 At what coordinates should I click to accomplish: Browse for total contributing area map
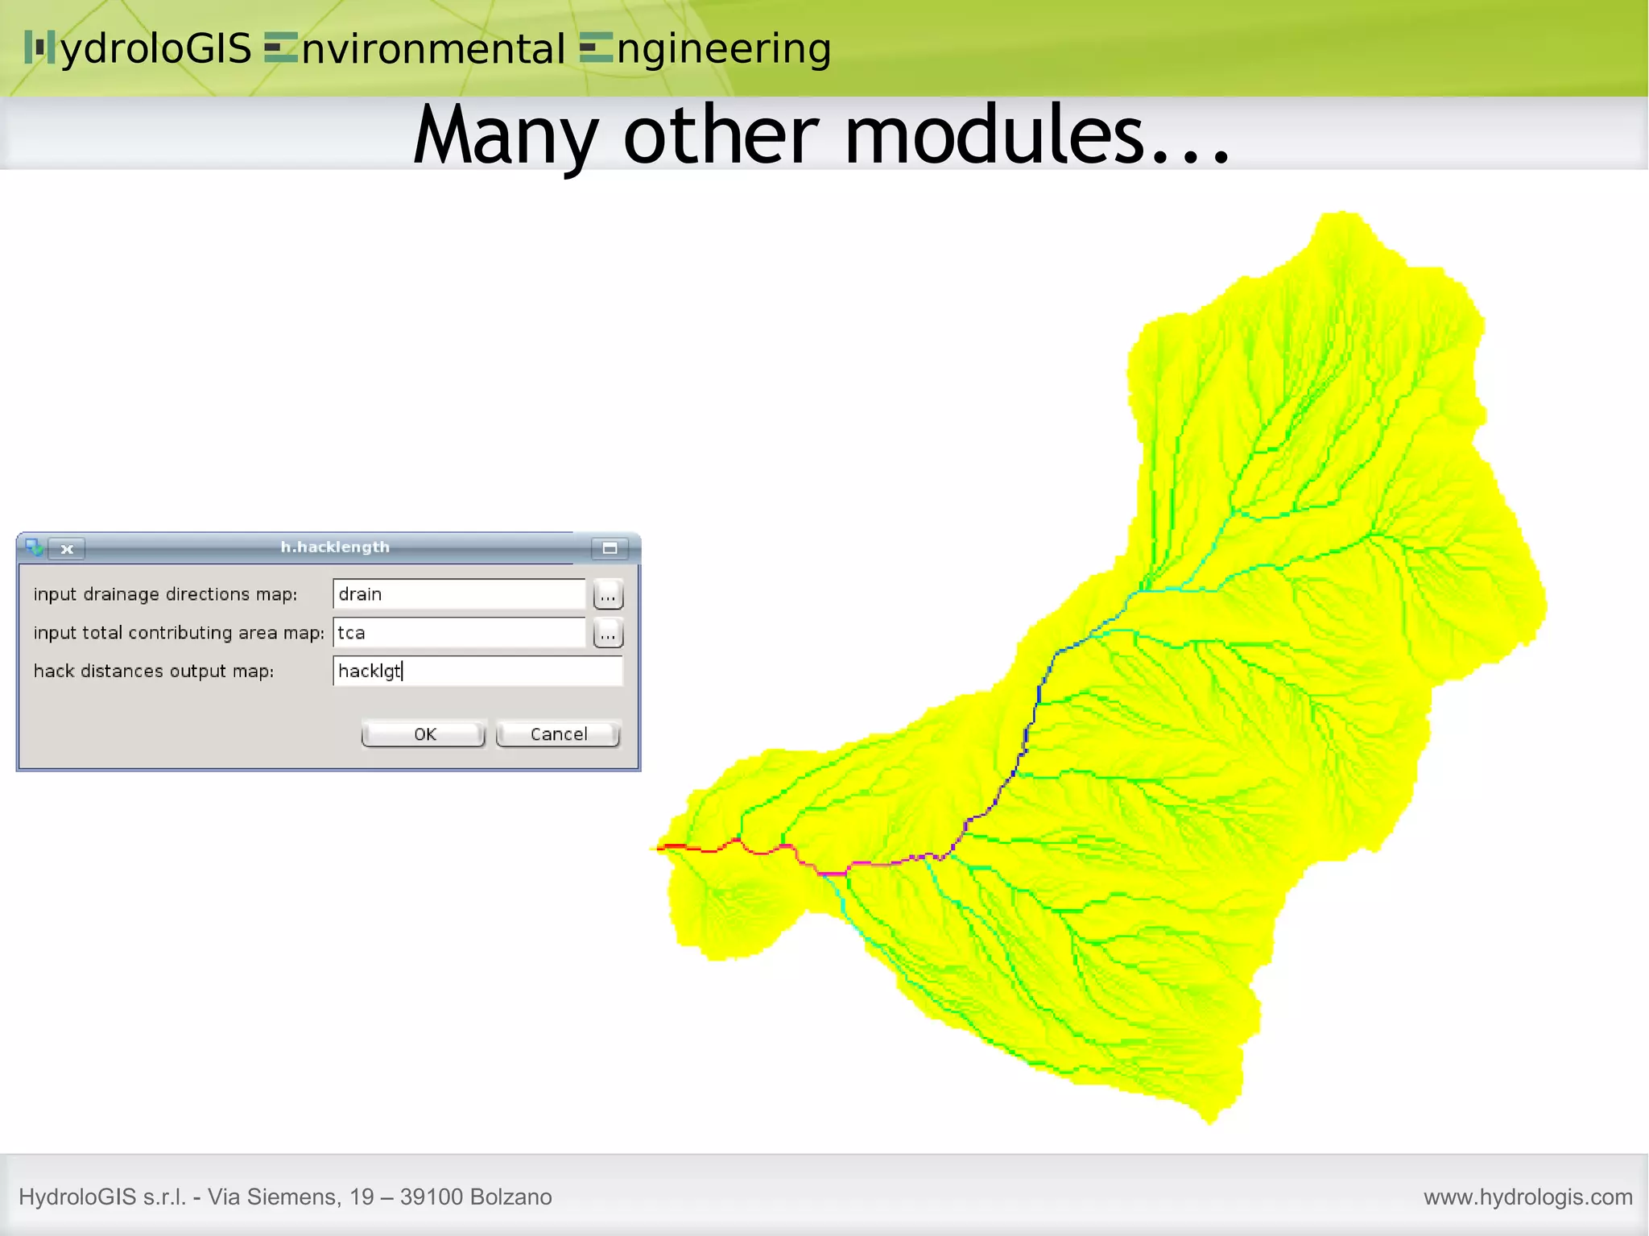(x=608, y=634)
